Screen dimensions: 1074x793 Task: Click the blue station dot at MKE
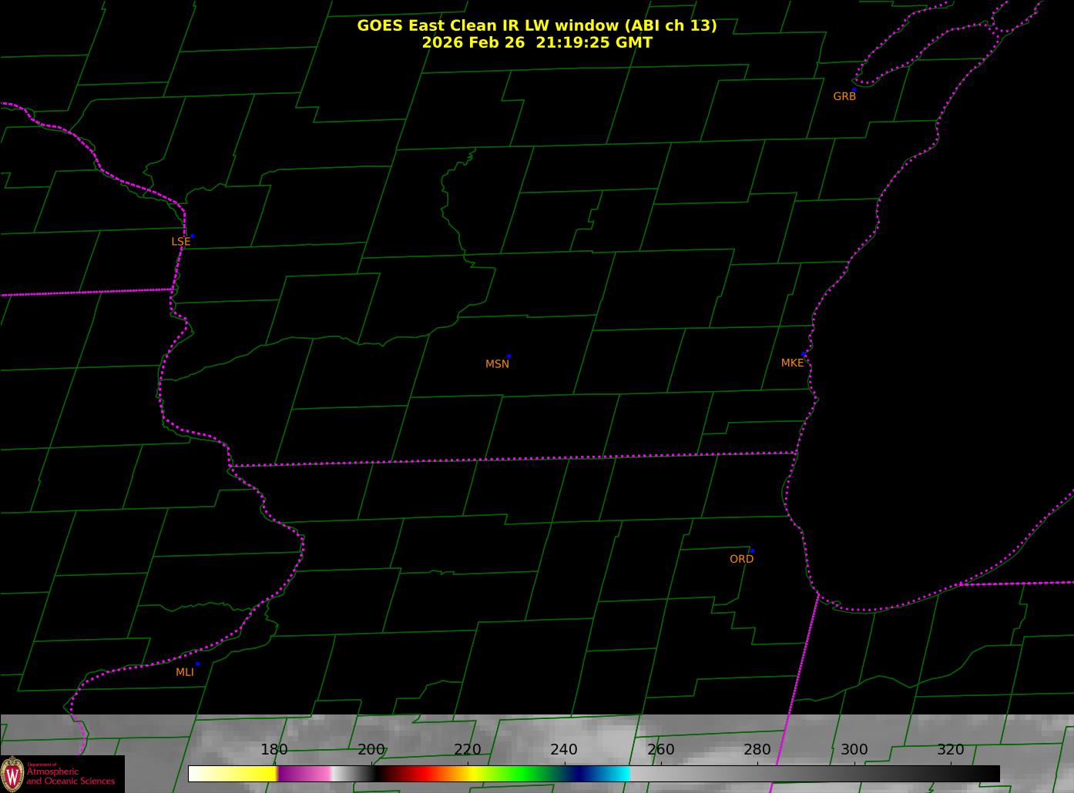804,354
